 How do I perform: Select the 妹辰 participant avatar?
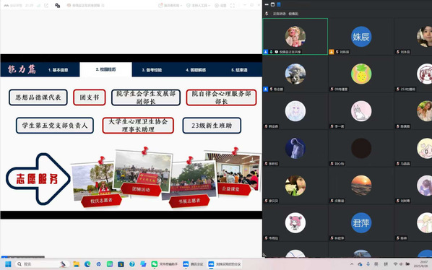[x=361, y=37]
